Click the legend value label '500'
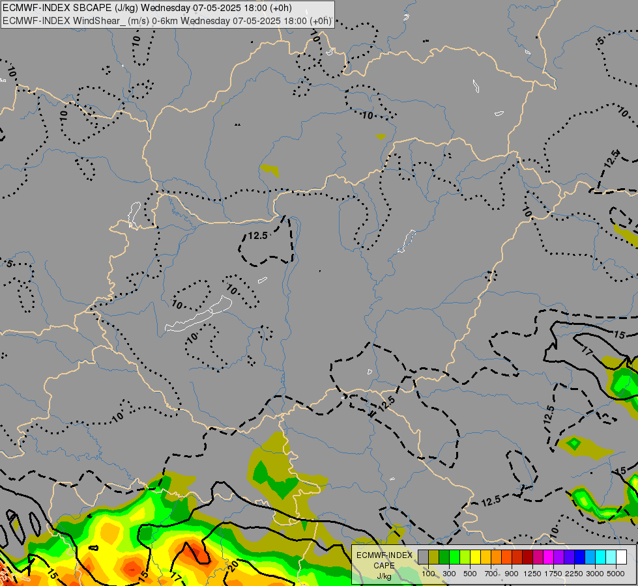Image resolution: width=638 pixels, height=586 pixels. tap(470, 574)
